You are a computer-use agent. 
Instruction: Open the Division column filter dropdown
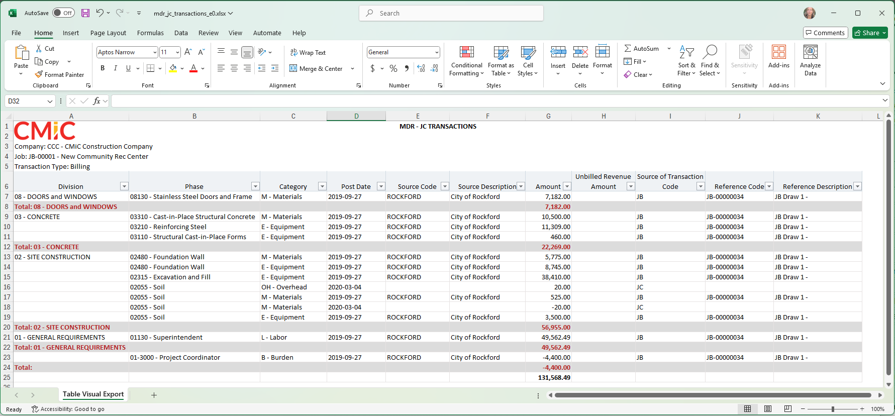tap(124, 186)
